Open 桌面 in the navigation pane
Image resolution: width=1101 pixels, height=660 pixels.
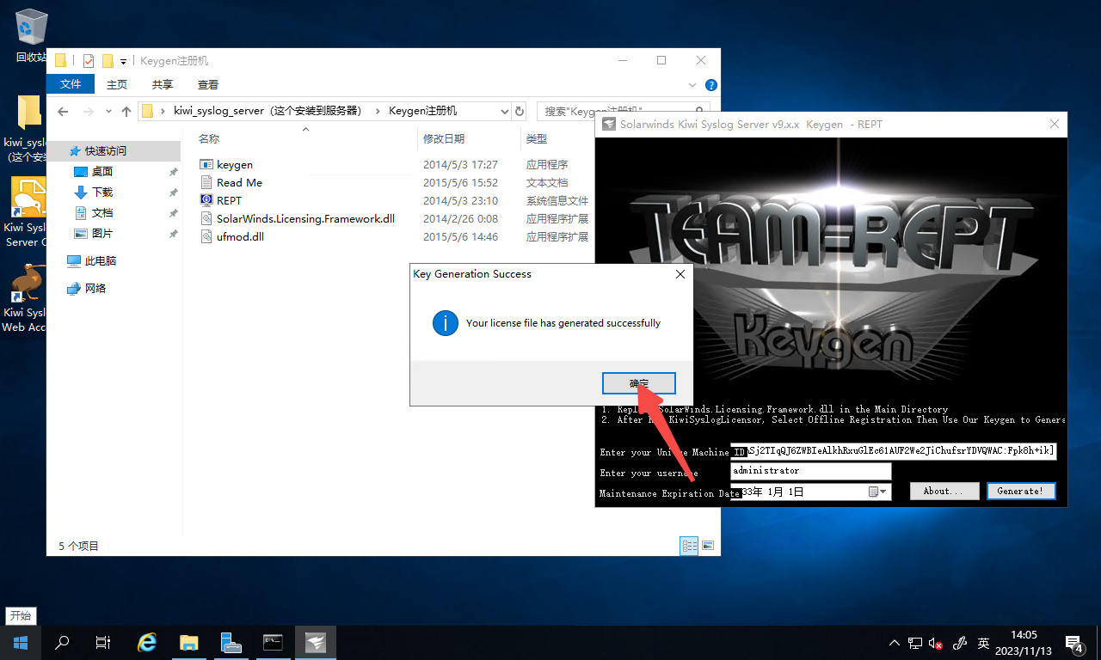point(101,171)
